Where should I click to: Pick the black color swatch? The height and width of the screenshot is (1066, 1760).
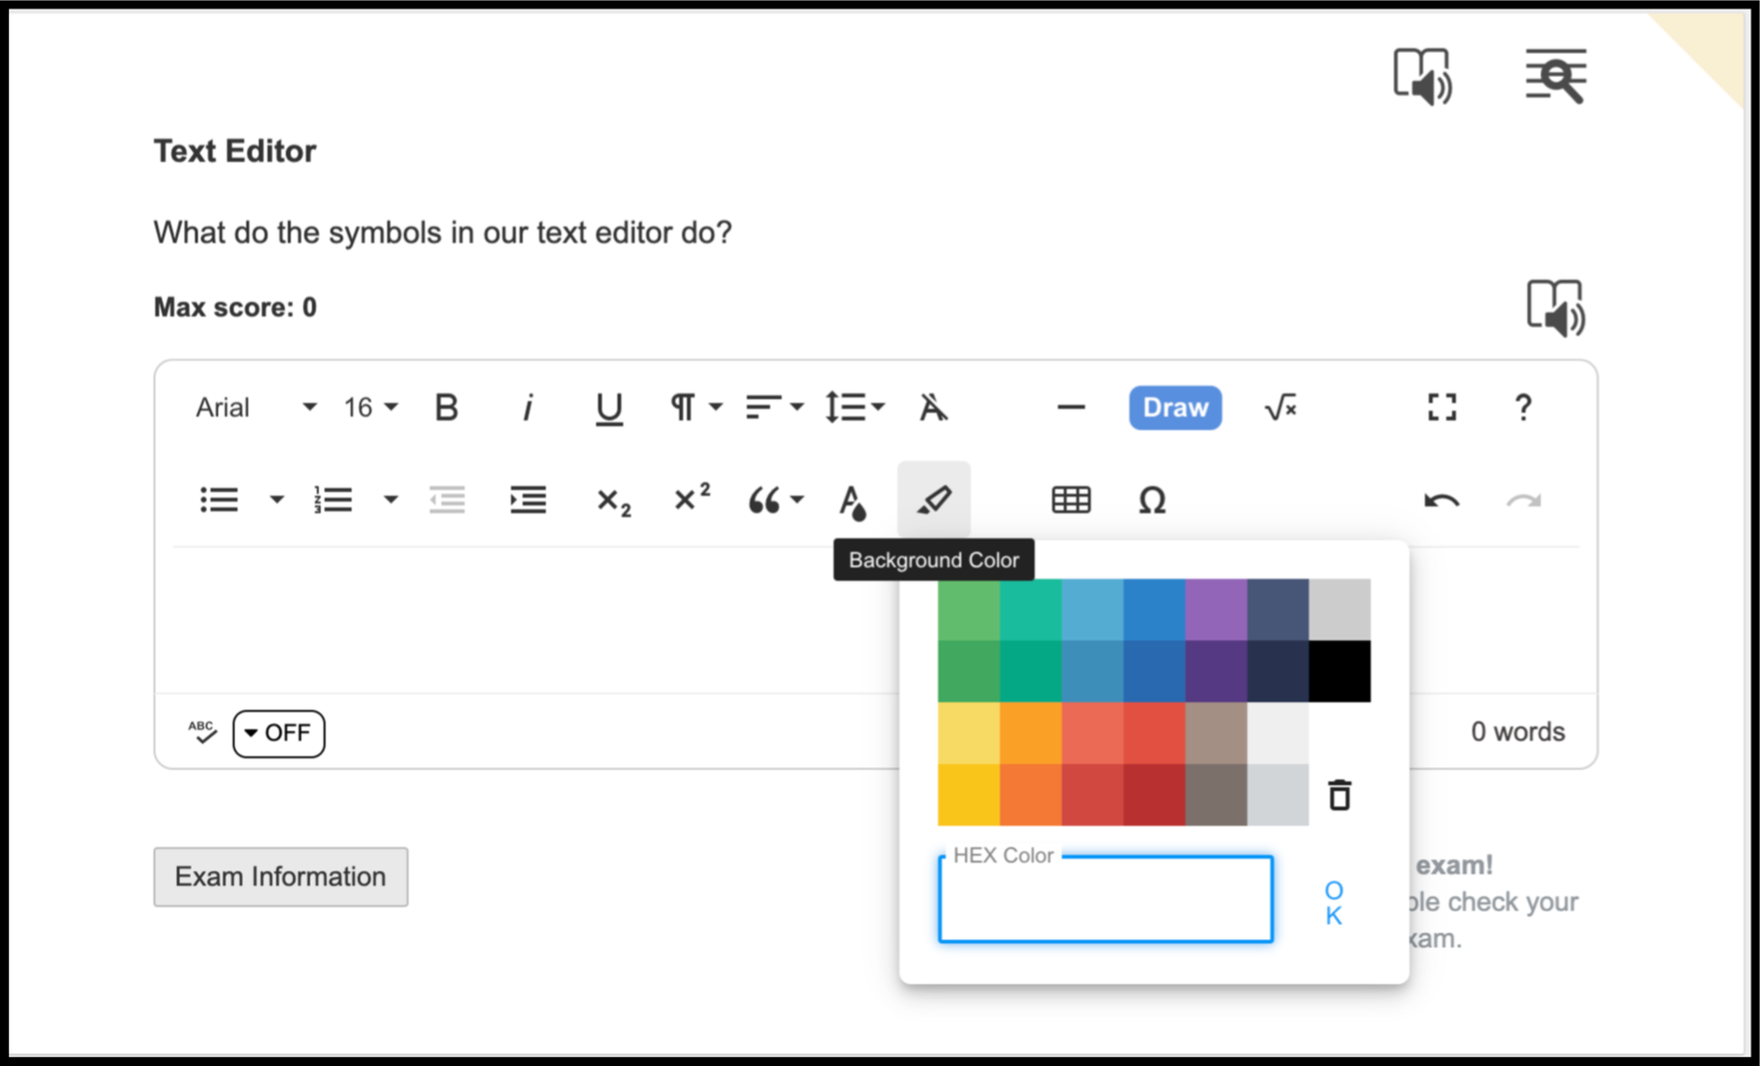point(1339,671)
